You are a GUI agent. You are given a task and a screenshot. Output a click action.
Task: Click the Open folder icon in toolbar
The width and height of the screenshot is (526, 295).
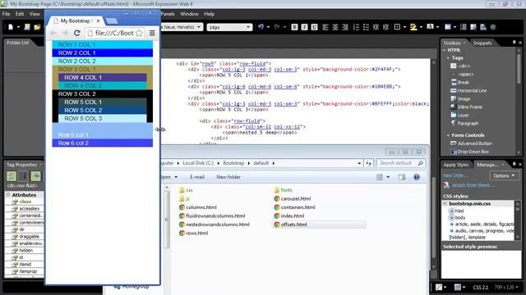(x=37, y=27)
